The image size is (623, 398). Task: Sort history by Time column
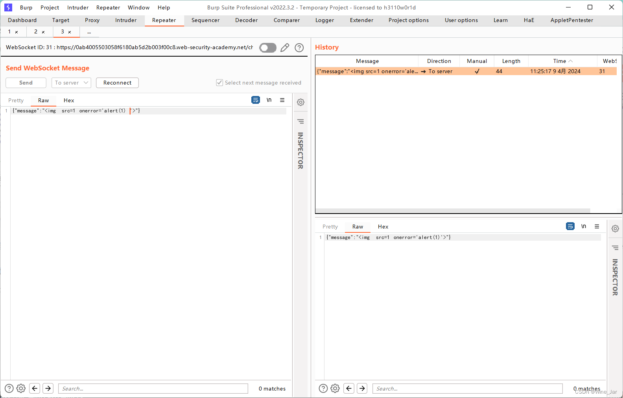point(563,61)
